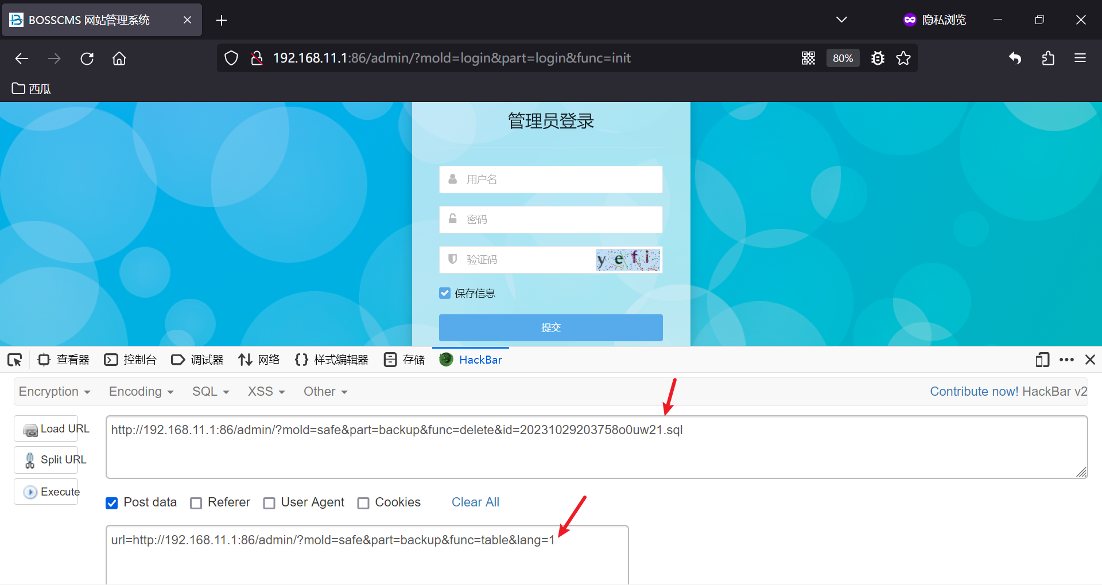
Task: Focus the post data text area
Action: pyautogui.click(x=367, y=555)
